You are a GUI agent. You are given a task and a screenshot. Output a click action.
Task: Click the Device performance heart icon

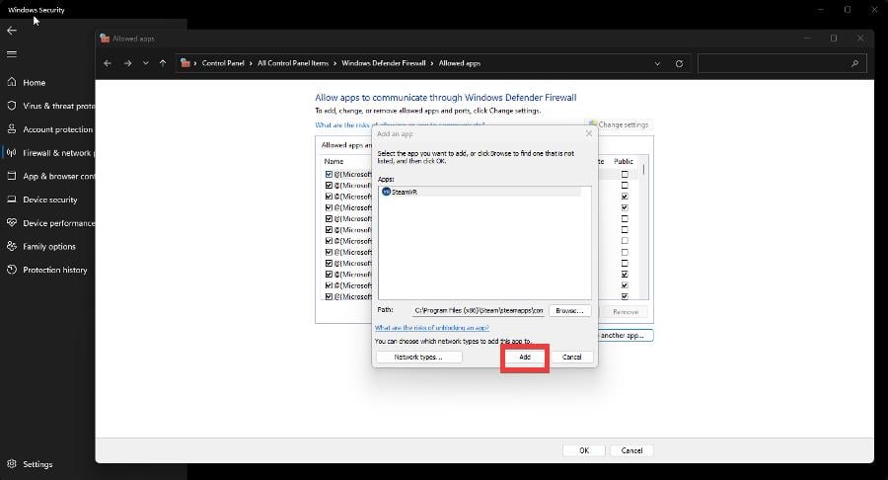tap(12, 222)
